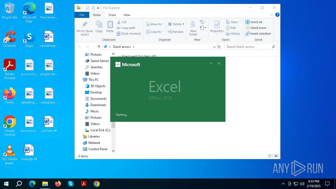
Task: Refresh the Quick access view
Action: (x=219, y=47)
